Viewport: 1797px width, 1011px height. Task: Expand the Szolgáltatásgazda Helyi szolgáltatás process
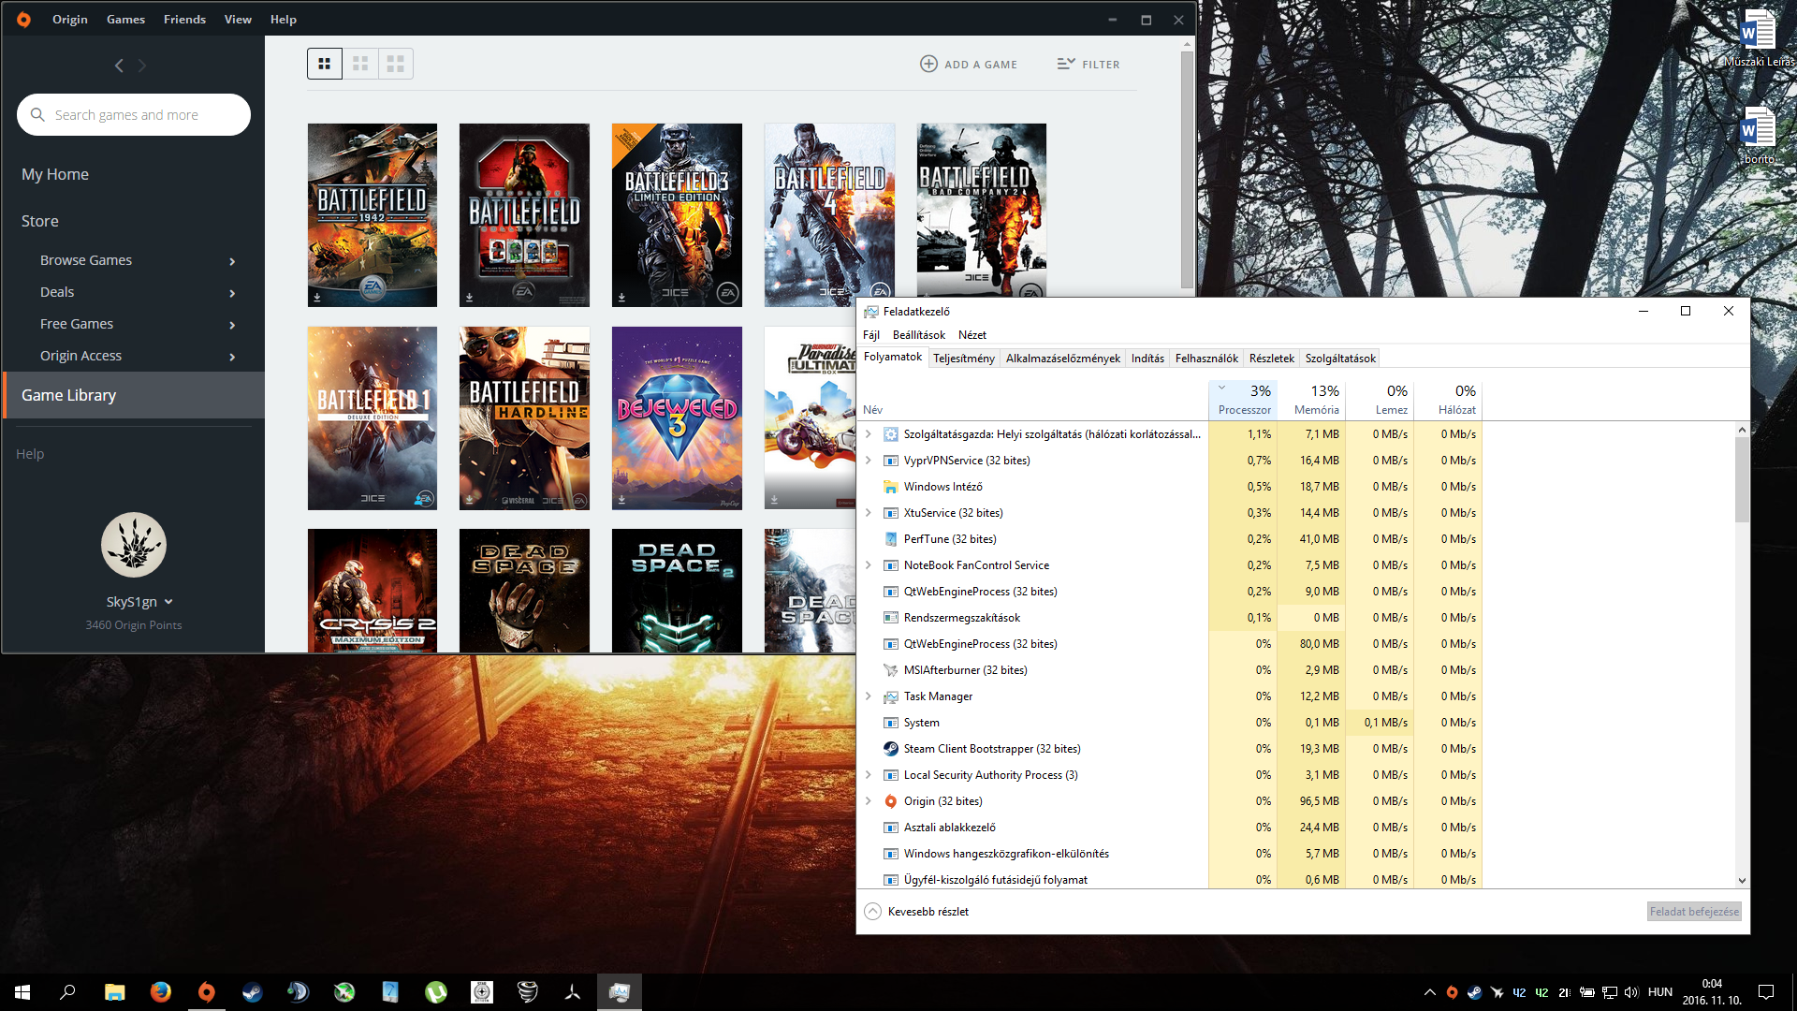coord(869,434)
